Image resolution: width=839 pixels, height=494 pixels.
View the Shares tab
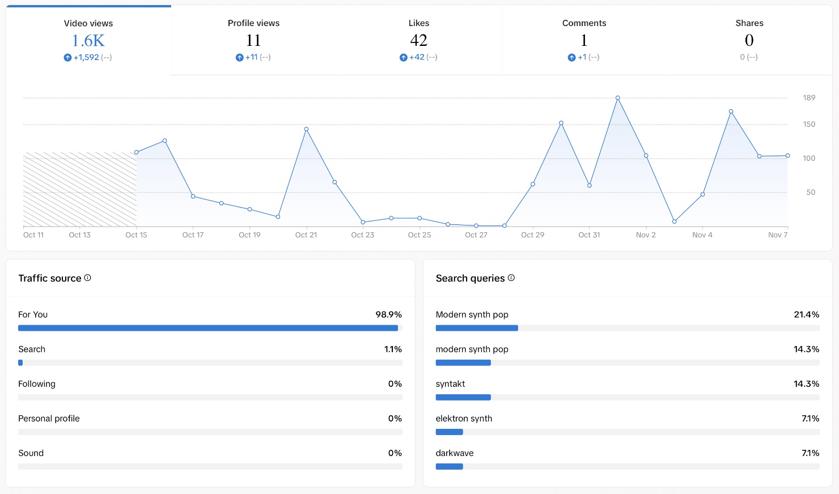coord(749,40)
